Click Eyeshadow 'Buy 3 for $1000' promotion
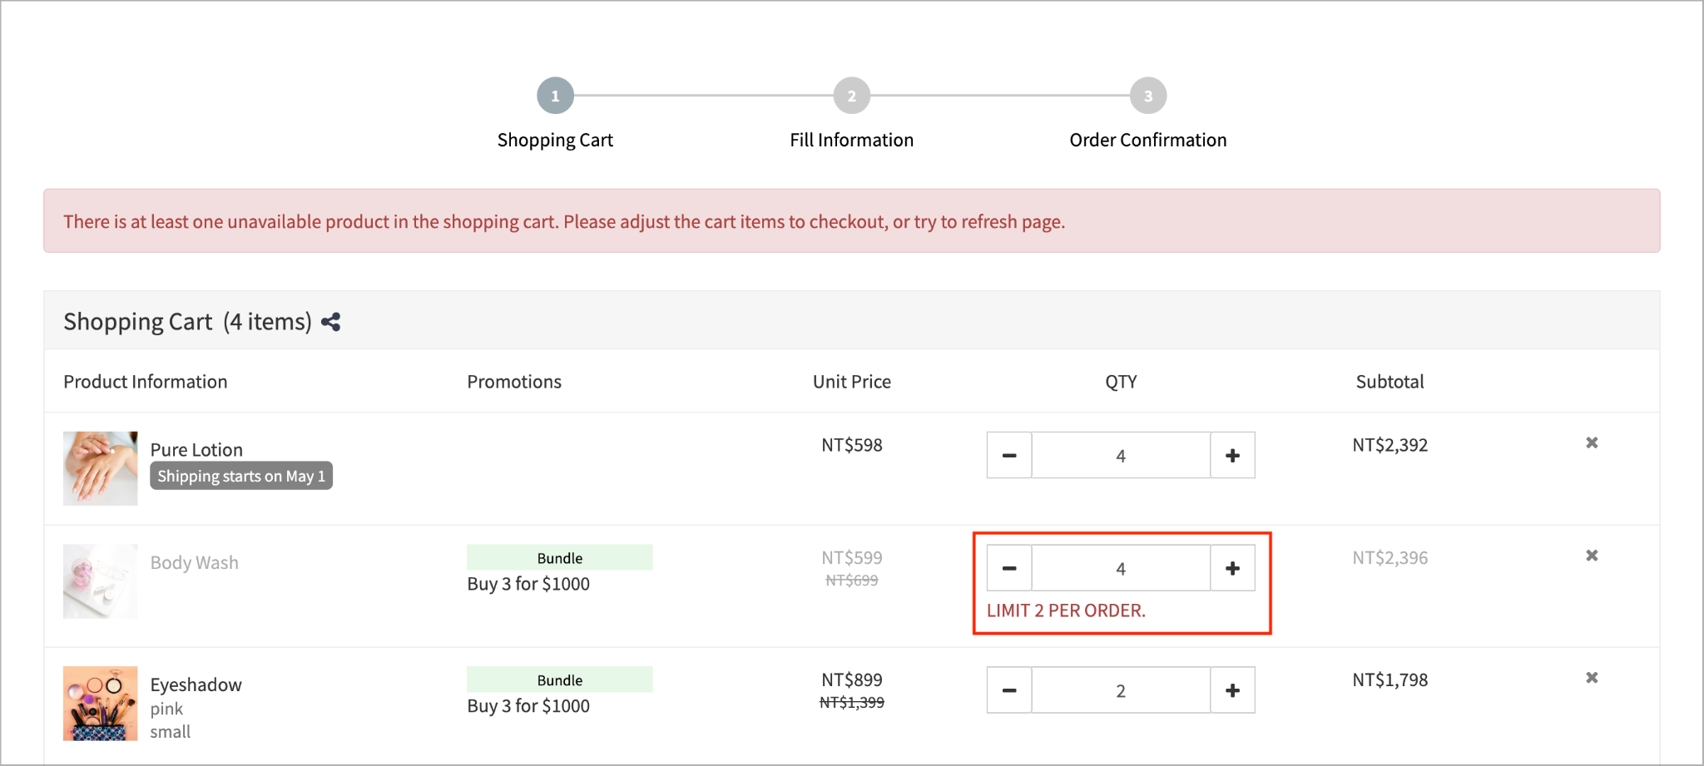 click(528, 706)
